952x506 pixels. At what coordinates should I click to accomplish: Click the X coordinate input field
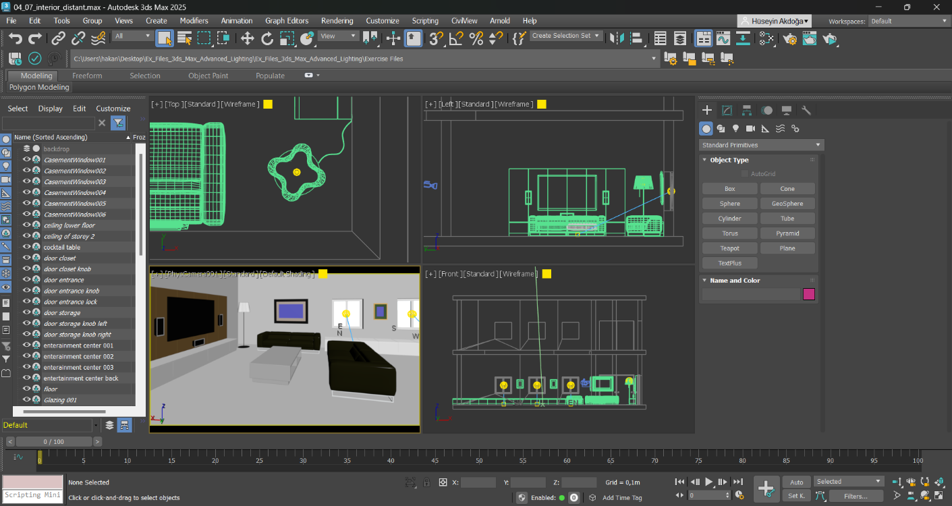click(478, 482)
